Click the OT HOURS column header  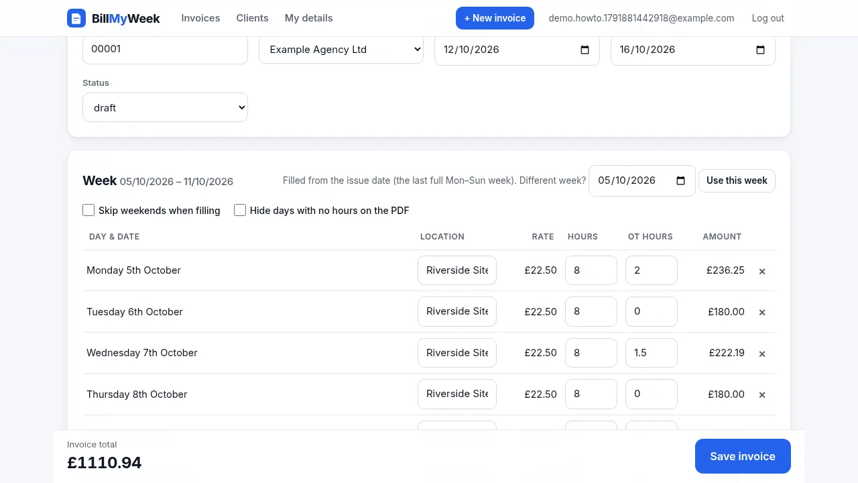pos(650,237)
